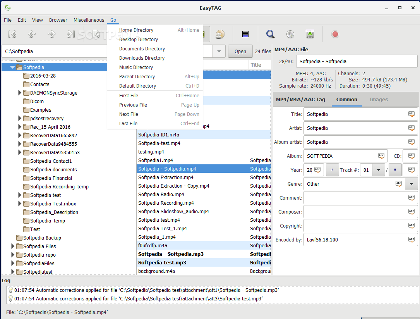
Task: Apply Encoded by to all files icon
Action: [x=411, y=240]
